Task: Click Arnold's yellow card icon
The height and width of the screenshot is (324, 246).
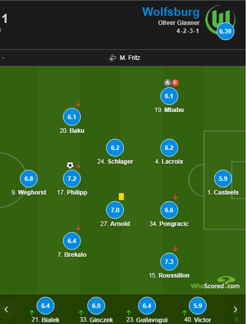Action: (121, 196)
